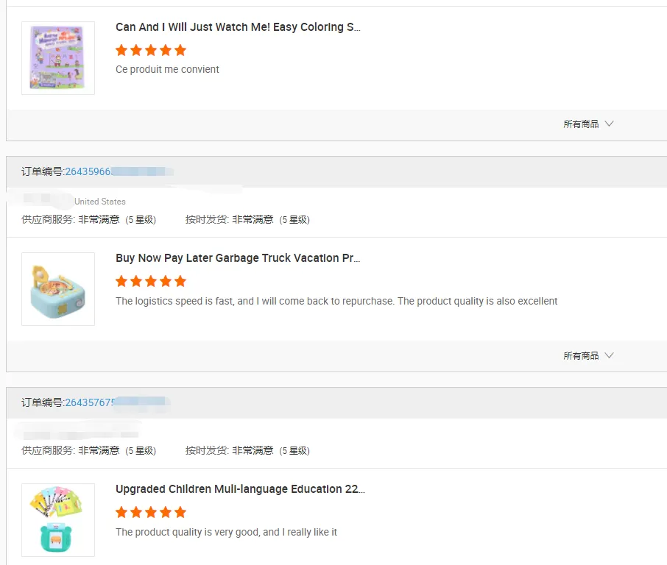Click the logistics speed review comment
The height and width of the screenshot is (565, 667).
click(336, 301)
